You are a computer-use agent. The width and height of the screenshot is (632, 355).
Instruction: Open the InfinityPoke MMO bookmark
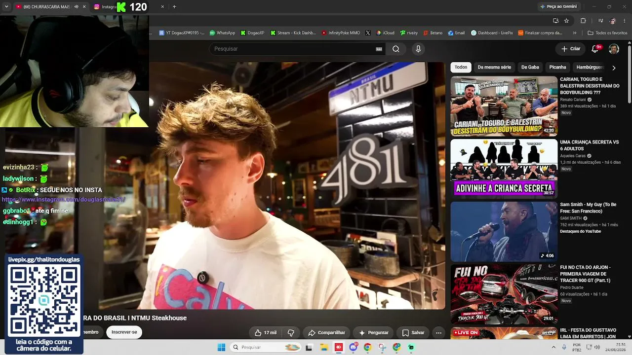click(x=341, y=33)
